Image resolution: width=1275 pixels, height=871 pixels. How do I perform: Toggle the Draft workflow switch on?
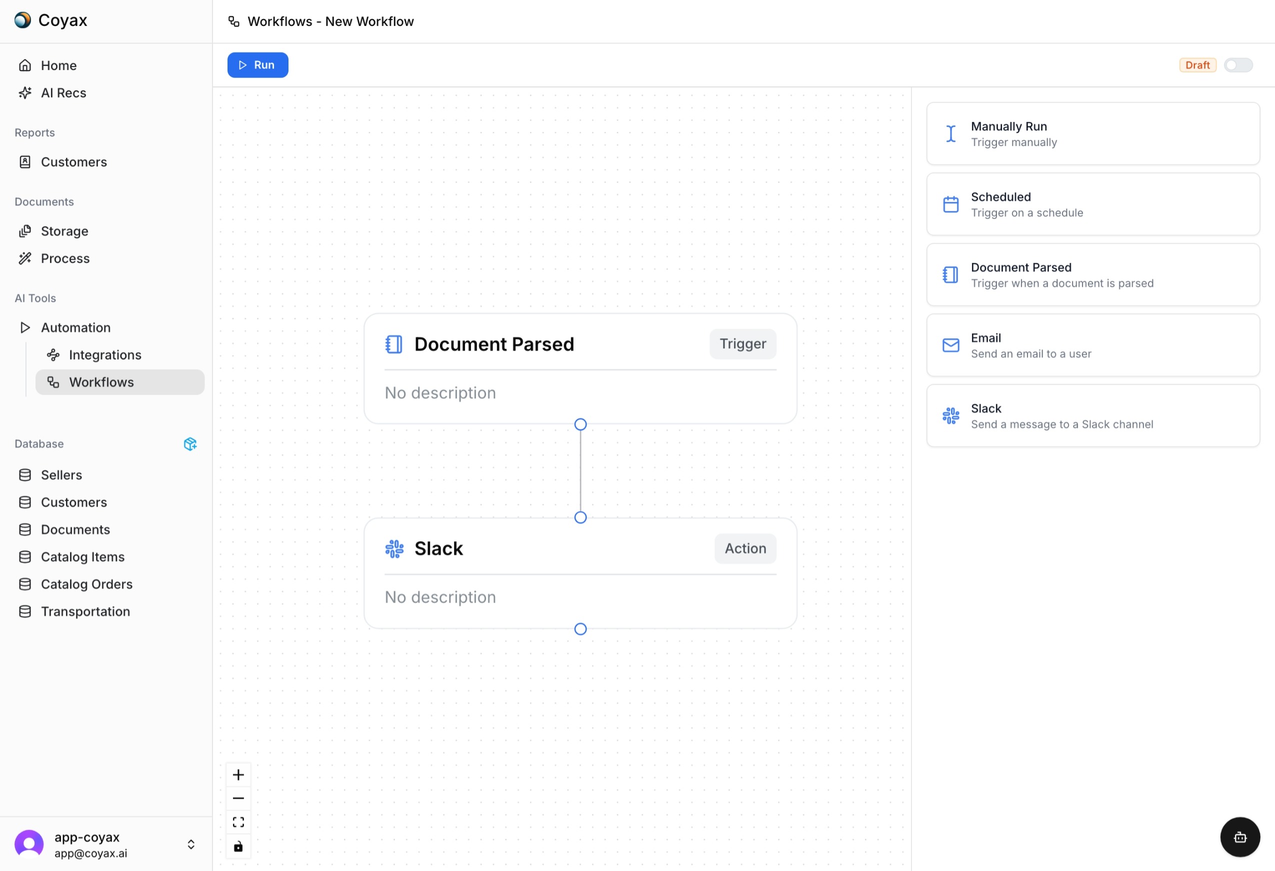click(x=1237, y=65)
